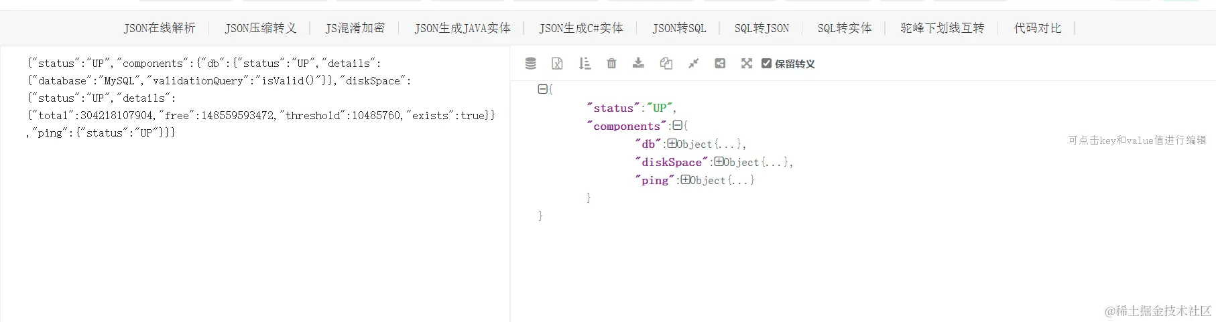Image resolution: width=1216 pixels, height=322 pixels.
Task: Click the copy pages icon
Action: (666, 64)
